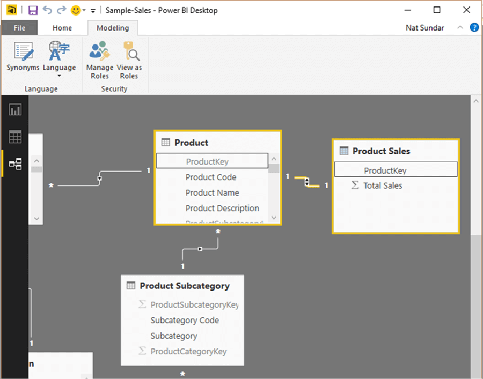This screenshot has width=483, height=379.
Task: Select the yellow Product to Product Sales relationship line
Action: (x=307, y=182)
